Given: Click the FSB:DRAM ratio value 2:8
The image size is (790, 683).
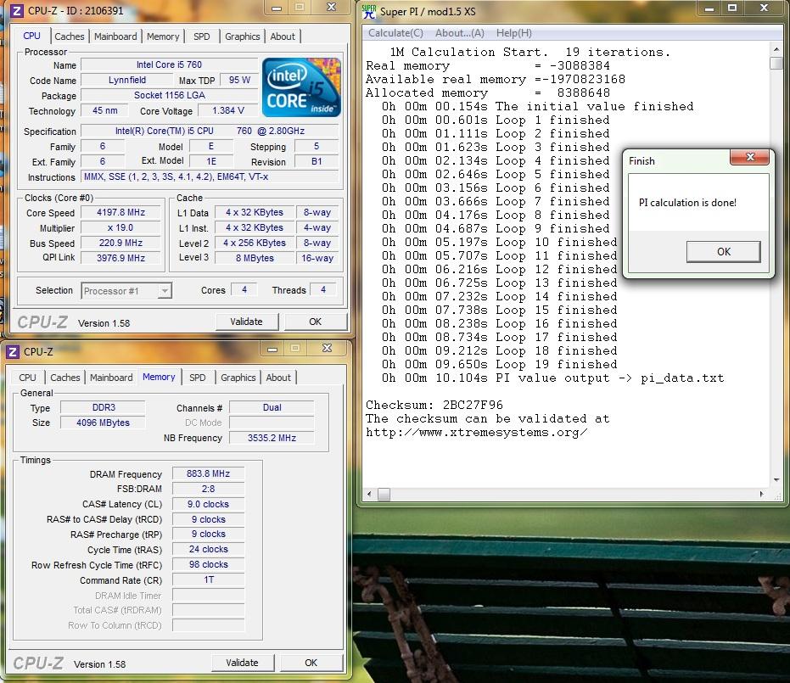Looking at the screenshot, I should coord(208,489).
